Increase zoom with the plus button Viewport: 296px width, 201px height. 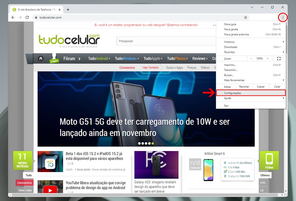click(268, 59)
